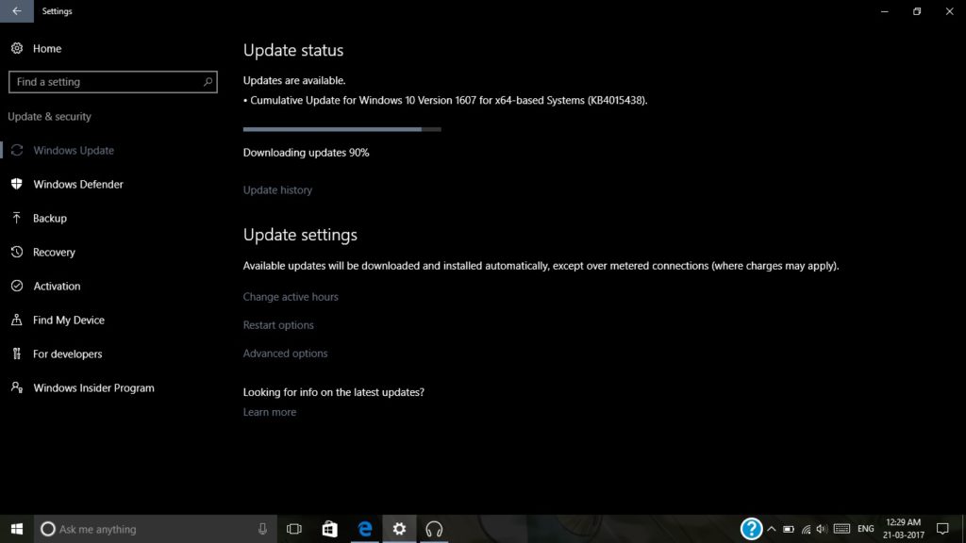The image size is (966, 543).
Task: Click the Backup up-arrow icon
Action: [17, 218]
